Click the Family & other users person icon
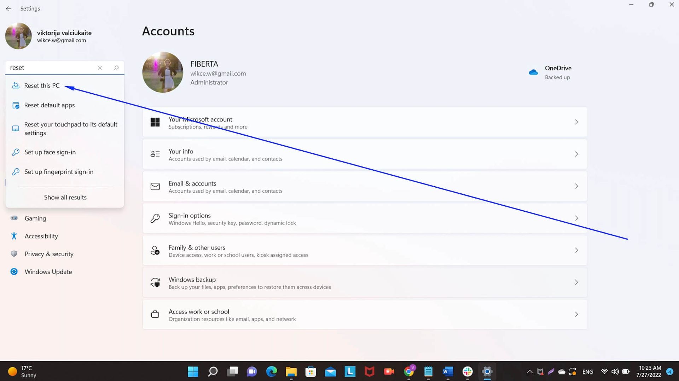The image size is (679, 381). [x=155, y=250]
